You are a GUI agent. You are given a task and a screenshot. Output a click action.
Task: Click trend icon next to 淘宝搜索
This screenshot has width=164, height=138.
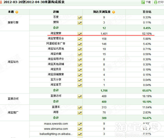coord(80,34)
